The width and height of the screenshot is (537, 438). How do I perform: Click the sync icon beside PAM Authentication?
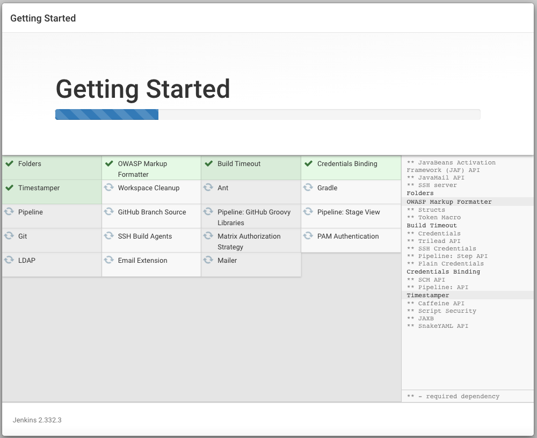(x=308, y=235)
